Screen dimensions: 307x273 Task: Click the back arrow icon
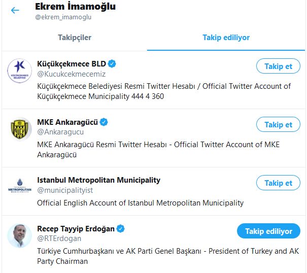15,10
